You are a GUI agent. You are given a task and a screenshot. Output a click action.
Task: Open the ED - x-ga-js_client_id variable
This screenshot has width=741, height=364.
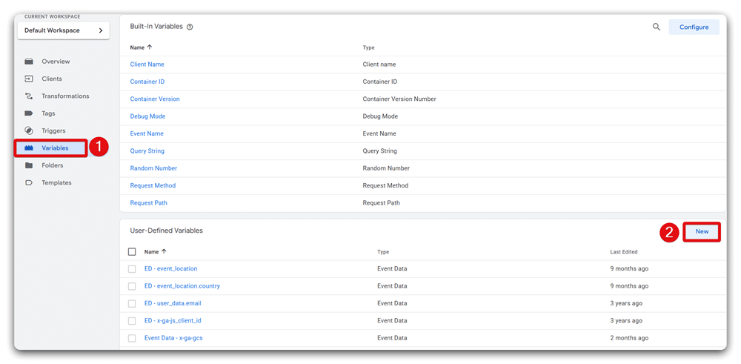click(x=173, y=320)
